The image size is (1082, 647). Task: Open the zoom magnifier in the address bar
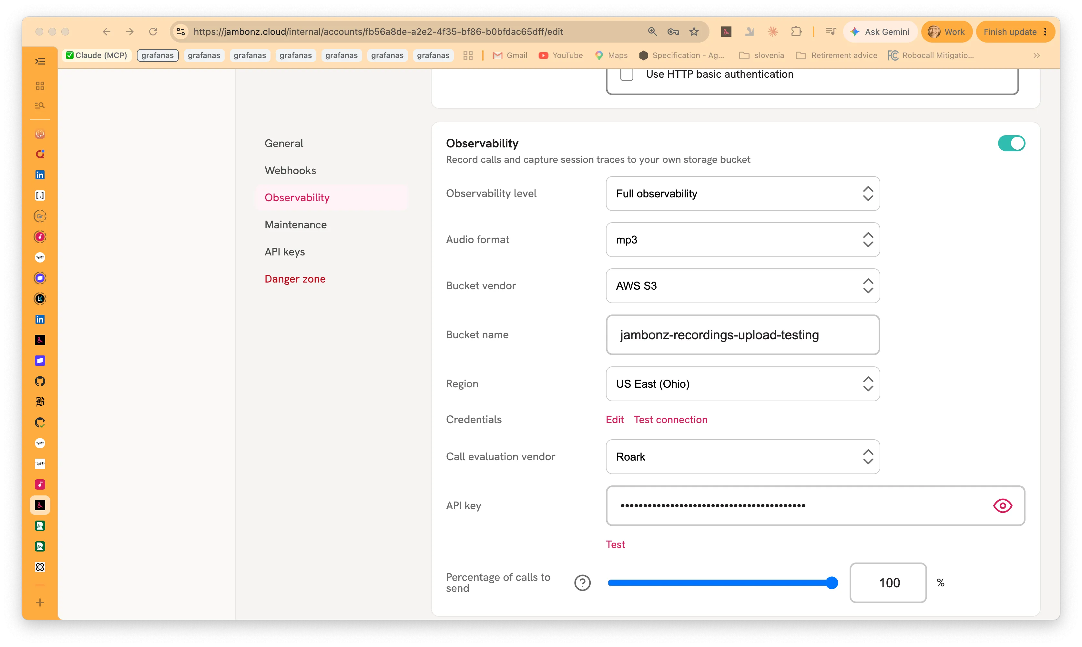pos(652,31)
